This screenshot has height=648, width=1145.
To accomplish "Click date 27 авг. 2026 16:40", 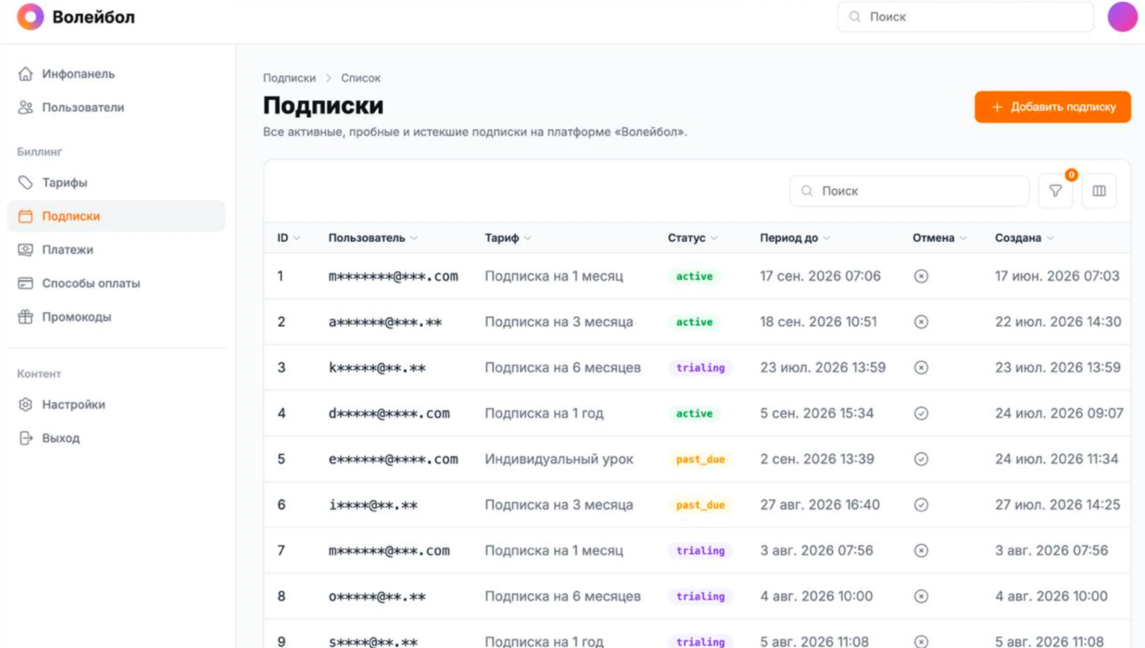I will pyautogui.click(x=820, y=505).
